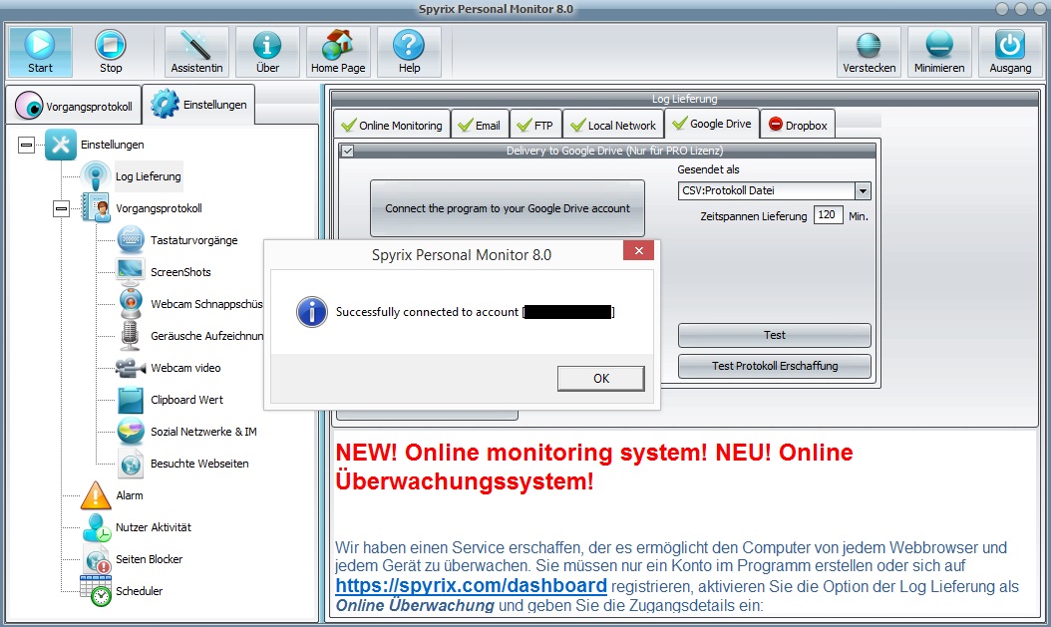Select the Seiten Blocker tree label
The image size is (1051, 627).
pyautogui.click(x=149, y=559)
